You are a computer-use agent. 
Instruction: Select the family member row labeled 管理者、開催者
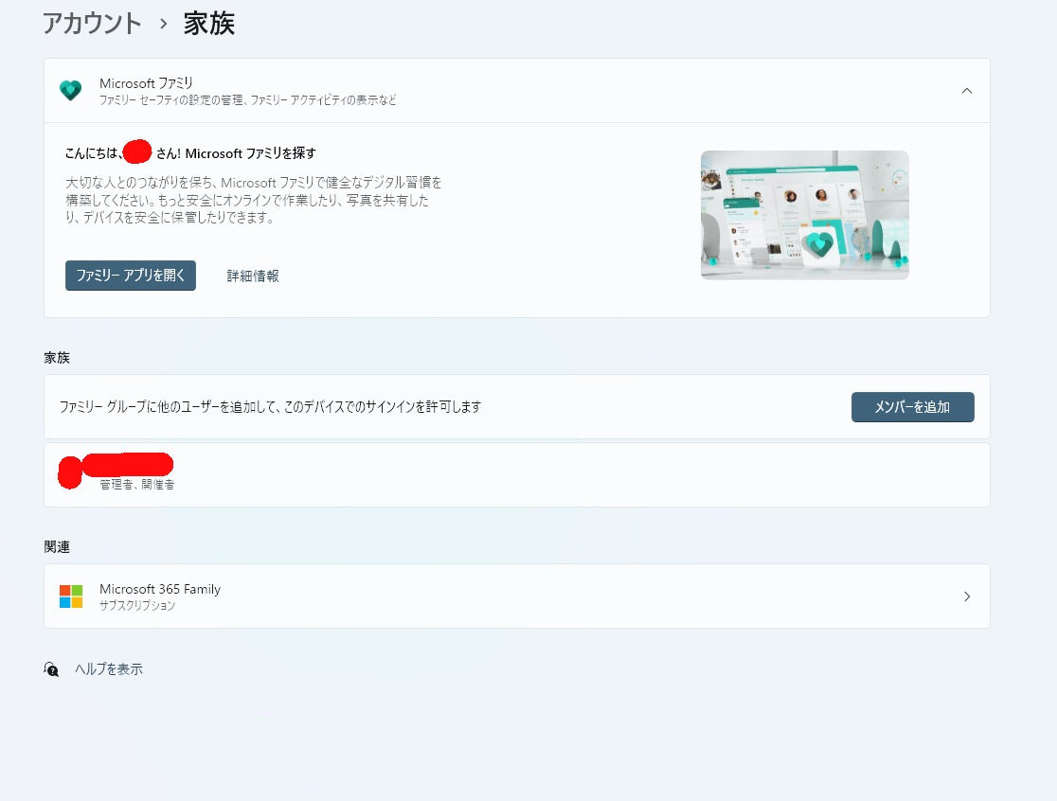pyautogui.click(x=517, y=475)
